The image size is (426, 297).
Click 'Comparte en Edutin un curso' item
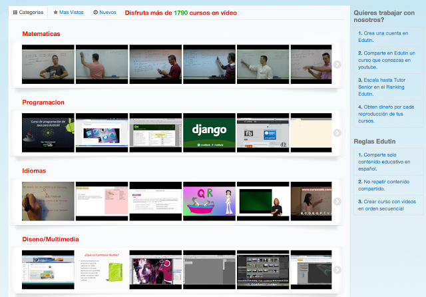coord(388,60)
